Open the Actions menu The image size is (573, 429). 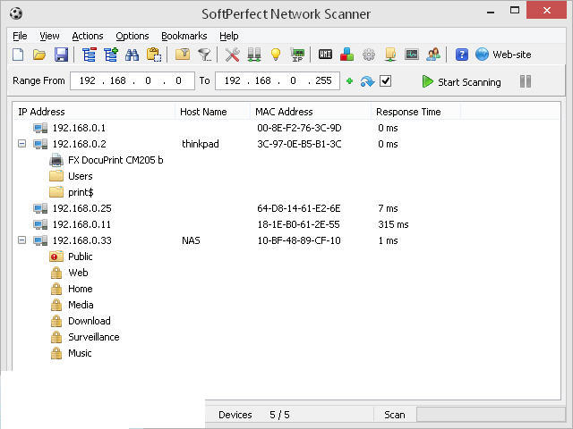click(88, 36)
